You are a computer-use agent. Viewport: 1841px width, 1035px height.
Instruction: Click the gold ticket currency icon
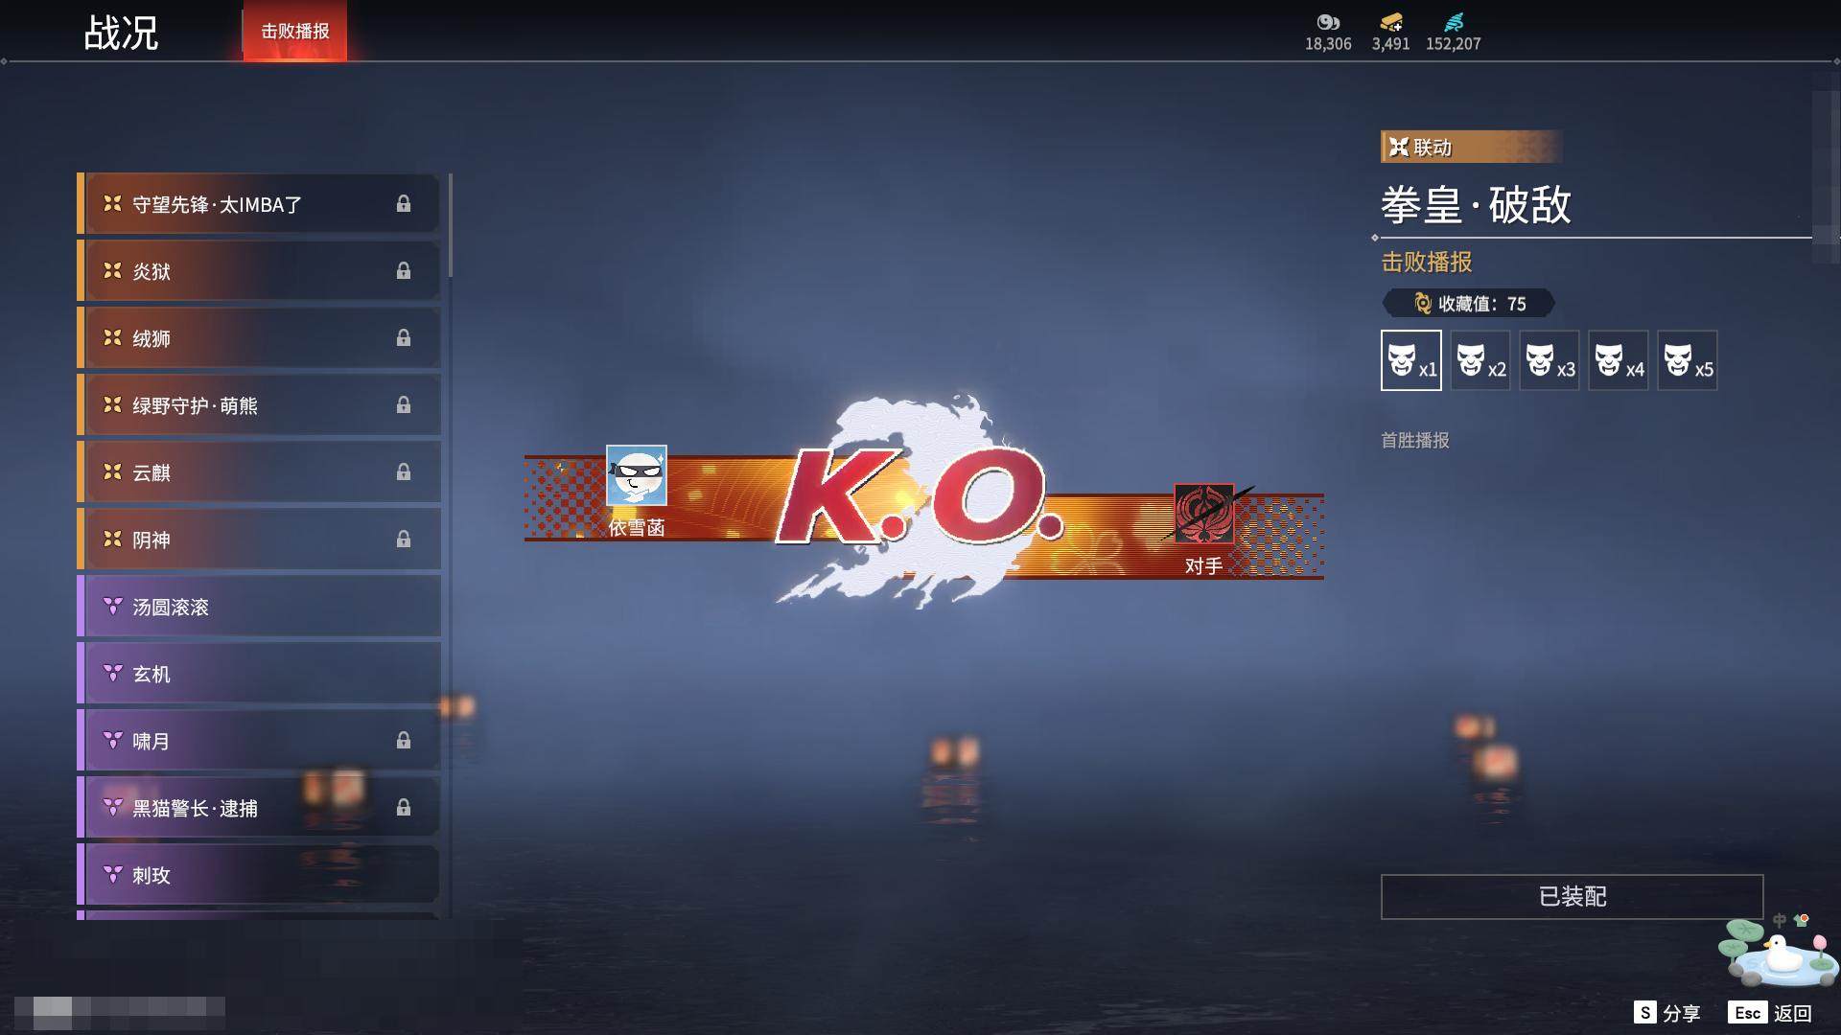point(1390,22)
